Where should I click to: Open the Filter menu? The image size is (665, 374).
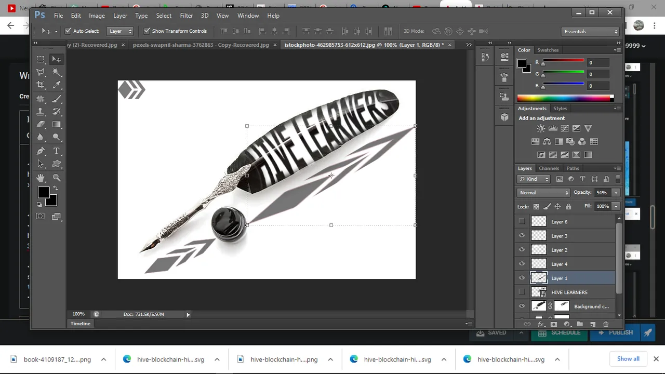187,16
